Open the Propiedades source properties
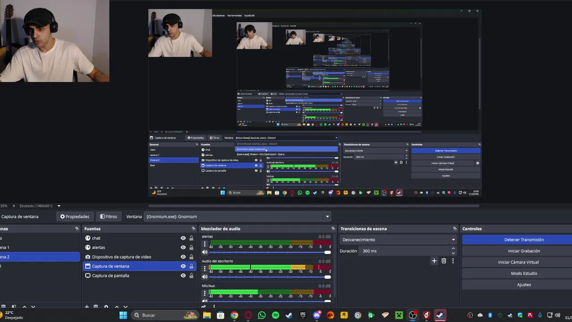This screenshot has height=322, width=572. [75, 216]
